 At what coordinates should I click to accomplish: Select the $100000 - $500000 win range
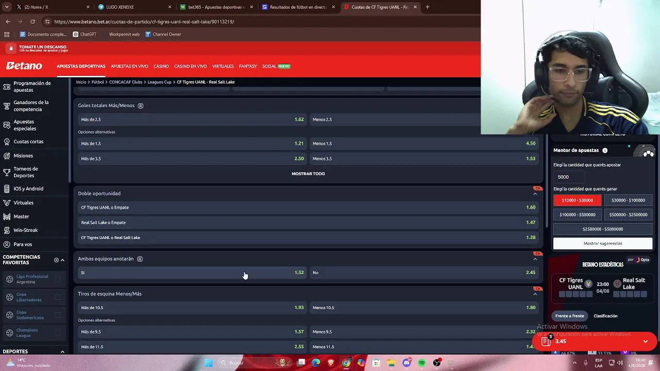577,215
